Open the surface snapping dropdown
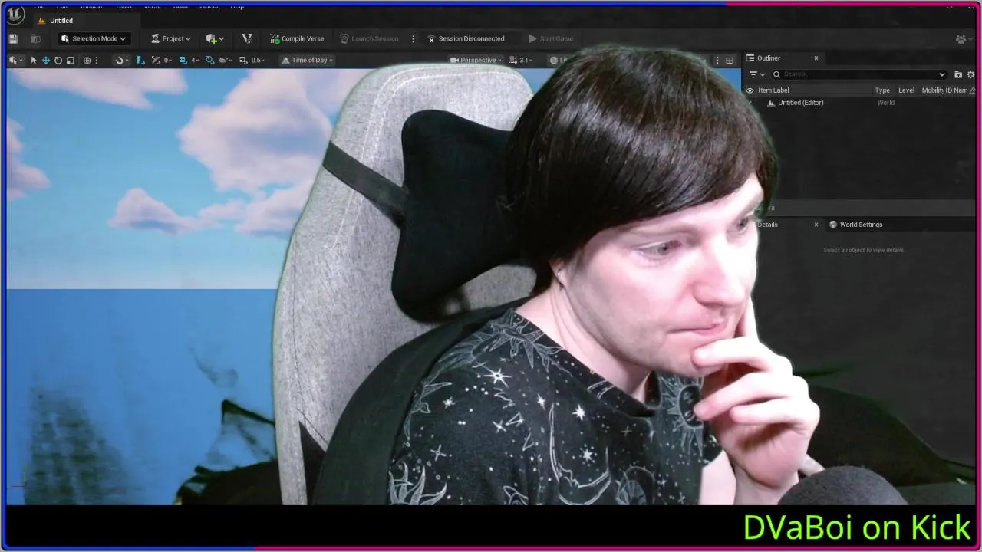This screenshot has width=982, height=552. [x=121, y=60]
